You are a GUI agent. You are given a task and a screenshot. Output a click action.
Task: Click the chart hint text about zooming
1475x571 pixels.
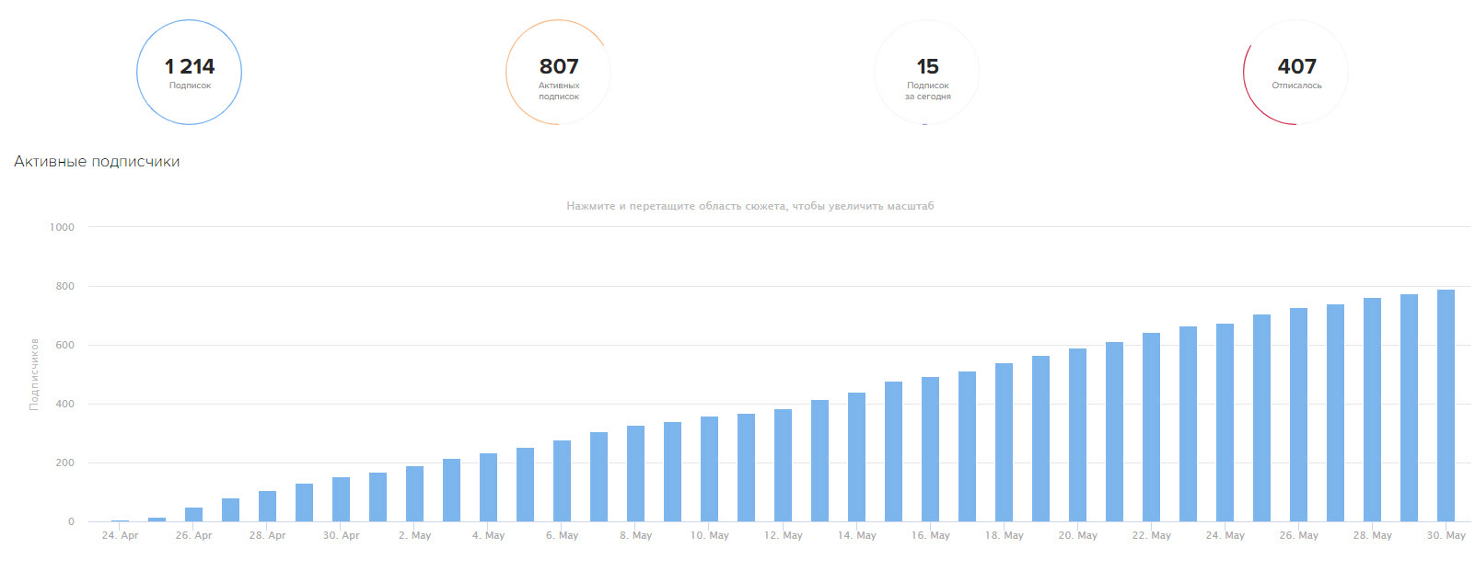(750, 206)
